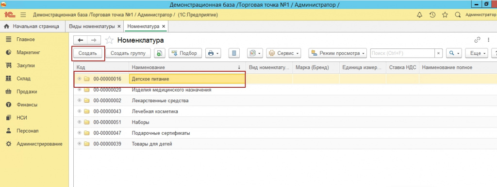Expand Детское питание group

coord(79,79)
